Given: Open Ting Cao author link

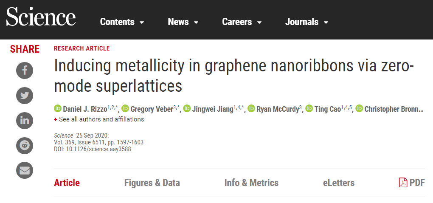Looking at the screenshot, I should click(326, 109).
